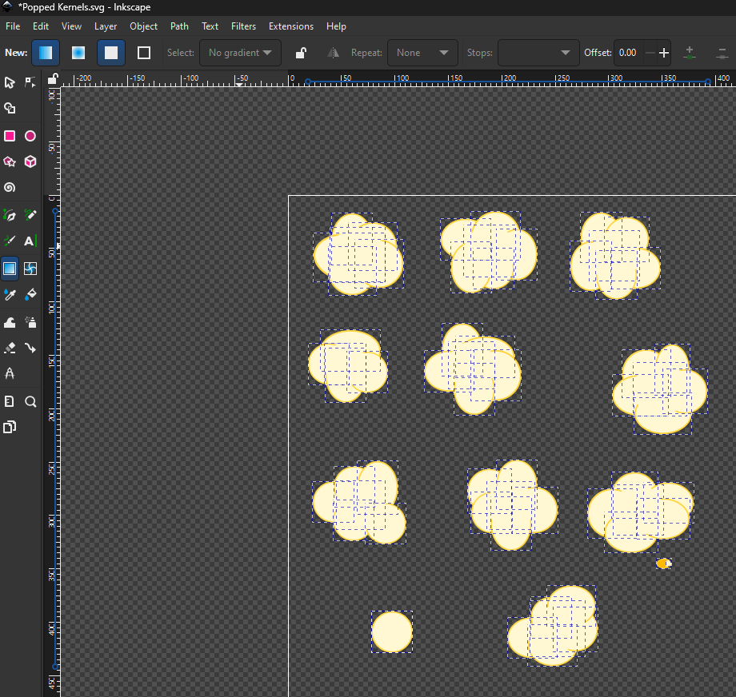Select the Shape Builder tool

[10, 109]
